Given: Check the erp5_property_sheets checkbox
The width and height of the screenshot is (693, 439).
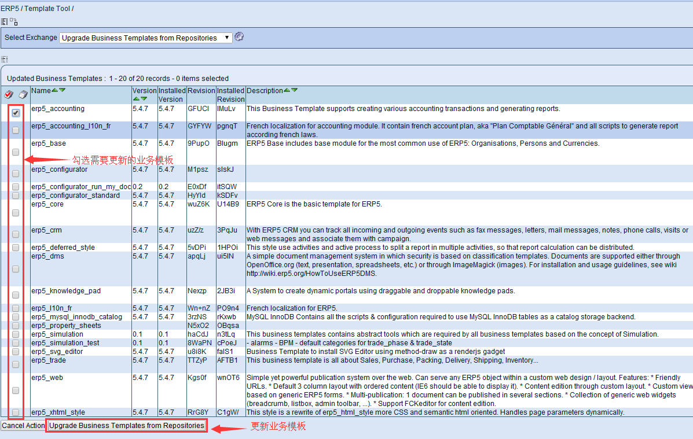Looking at the screenshot, I should pos(16,326).
